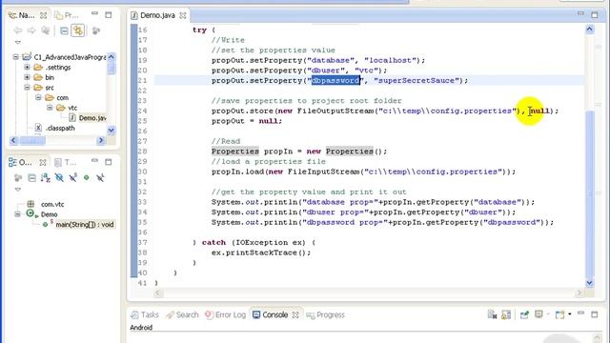The image size is (610, 343).
Task: Toggle Hide Local Types in Outline
Action: coord(100,178)
